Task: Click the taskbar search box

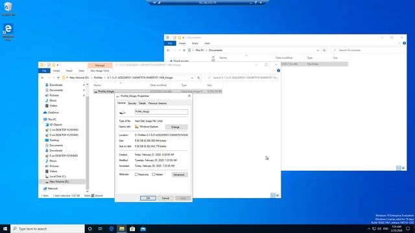Action: tap(47, 228)
